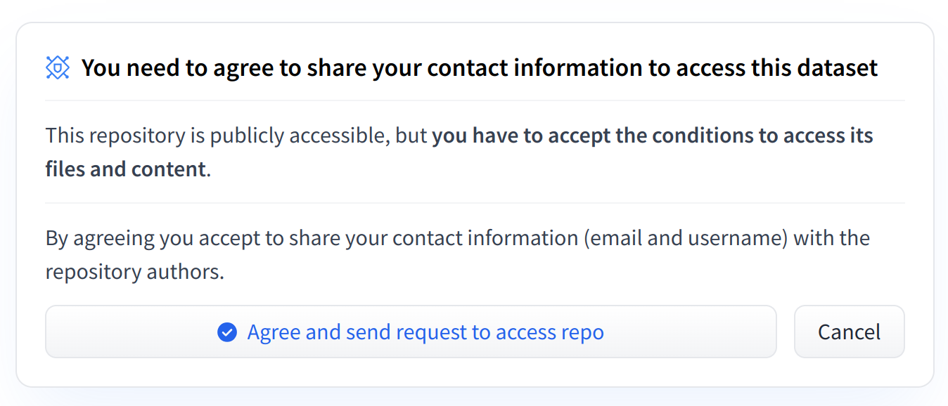Click the heading about sharing contact information
The width and height of the screenshot is (948, 406).
click(x=479, y=67)
